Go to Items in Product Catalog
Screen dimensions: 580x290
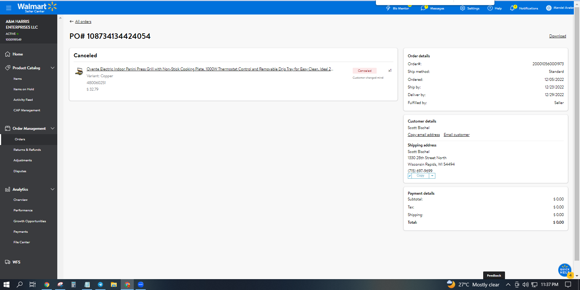pyautogui.click(x=18, y=79)
